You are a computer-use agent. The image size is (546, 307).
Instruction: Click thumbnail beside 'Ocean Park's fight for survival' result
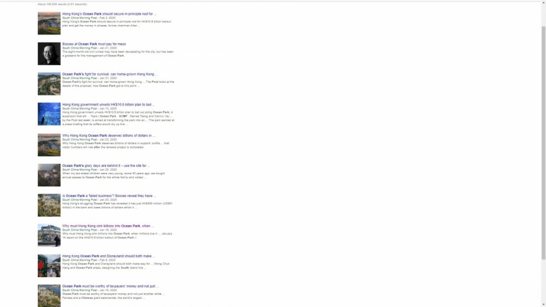pos(49,84)
